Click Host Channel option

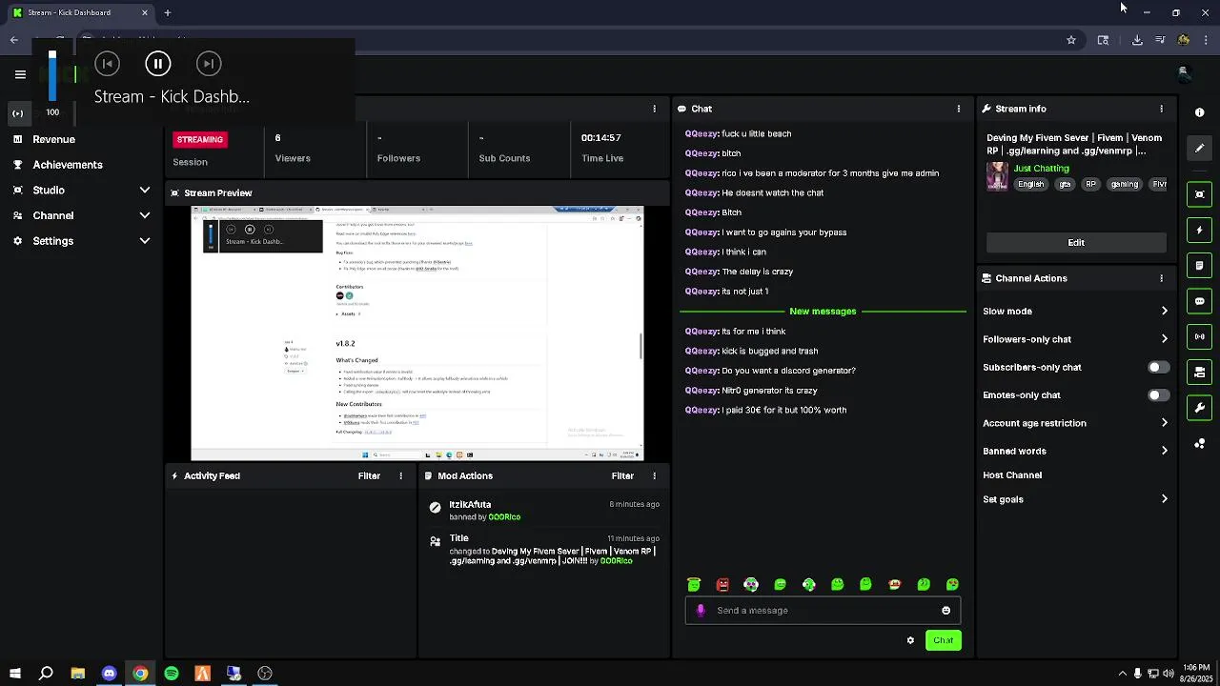(1012, 475)
